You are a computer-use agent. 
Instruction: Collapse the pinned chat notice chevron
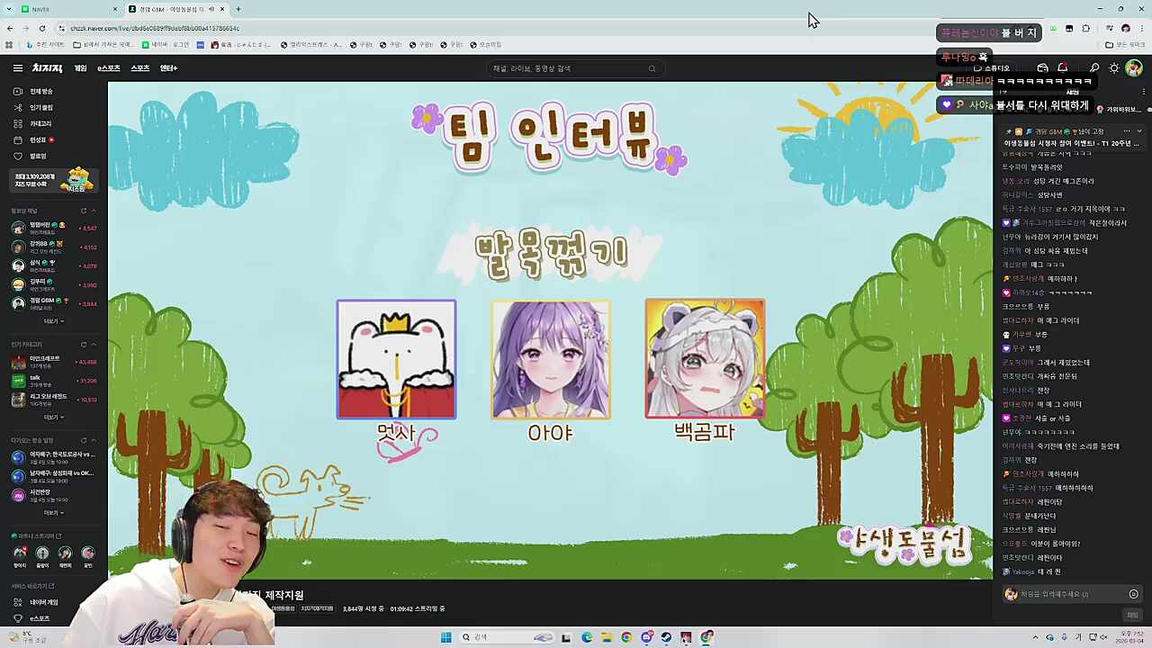tap(1139, 130)
